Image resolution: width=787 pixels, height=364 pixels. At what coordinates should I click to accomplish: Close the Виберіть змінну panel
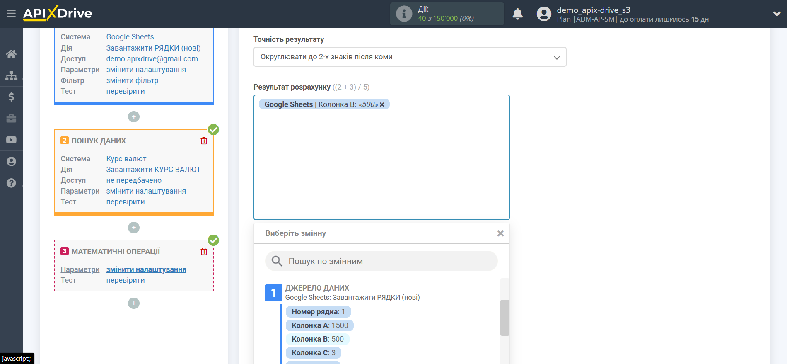[x=500, y=233]
